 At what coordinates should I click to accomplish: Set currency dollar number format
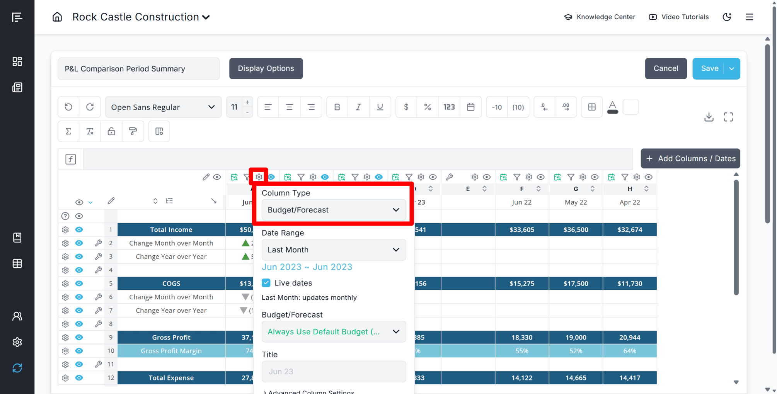pos(406,107)
